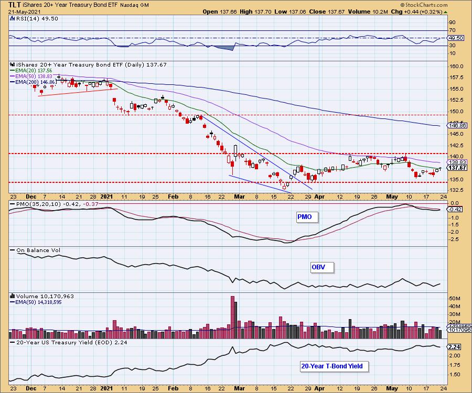Click the Close 137.67 header value

327,12
